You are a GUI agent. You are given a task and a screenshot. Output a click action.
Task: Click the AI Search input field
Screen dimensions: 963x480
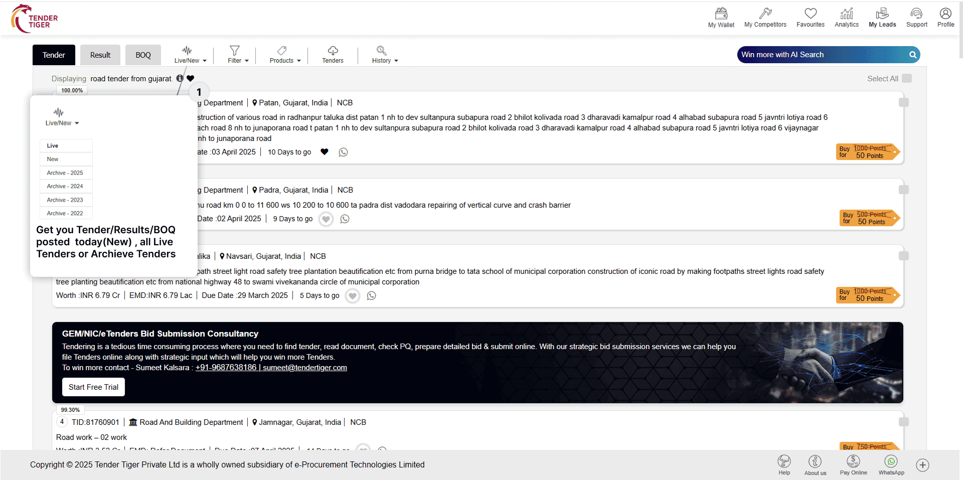coord(823,55)
